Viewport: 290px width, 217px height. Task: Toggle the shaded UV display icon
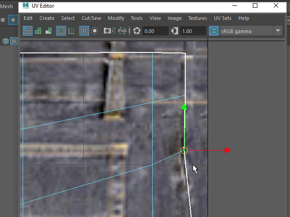pos(38,31)
